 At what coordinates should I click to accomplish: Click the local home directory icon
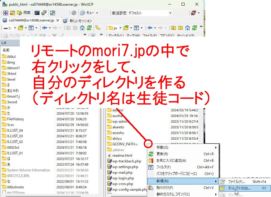coord(82,28)
